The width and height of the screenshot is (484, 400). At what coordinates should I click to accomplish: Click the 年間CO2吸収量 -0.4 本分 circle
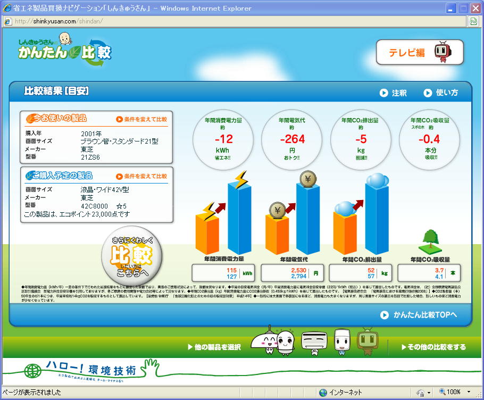(429, 139)
